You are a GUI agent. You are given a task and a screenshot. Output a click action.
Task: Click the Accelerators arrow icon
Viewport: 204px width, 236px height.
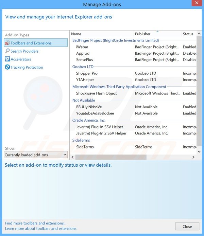(x=7, y=59)
